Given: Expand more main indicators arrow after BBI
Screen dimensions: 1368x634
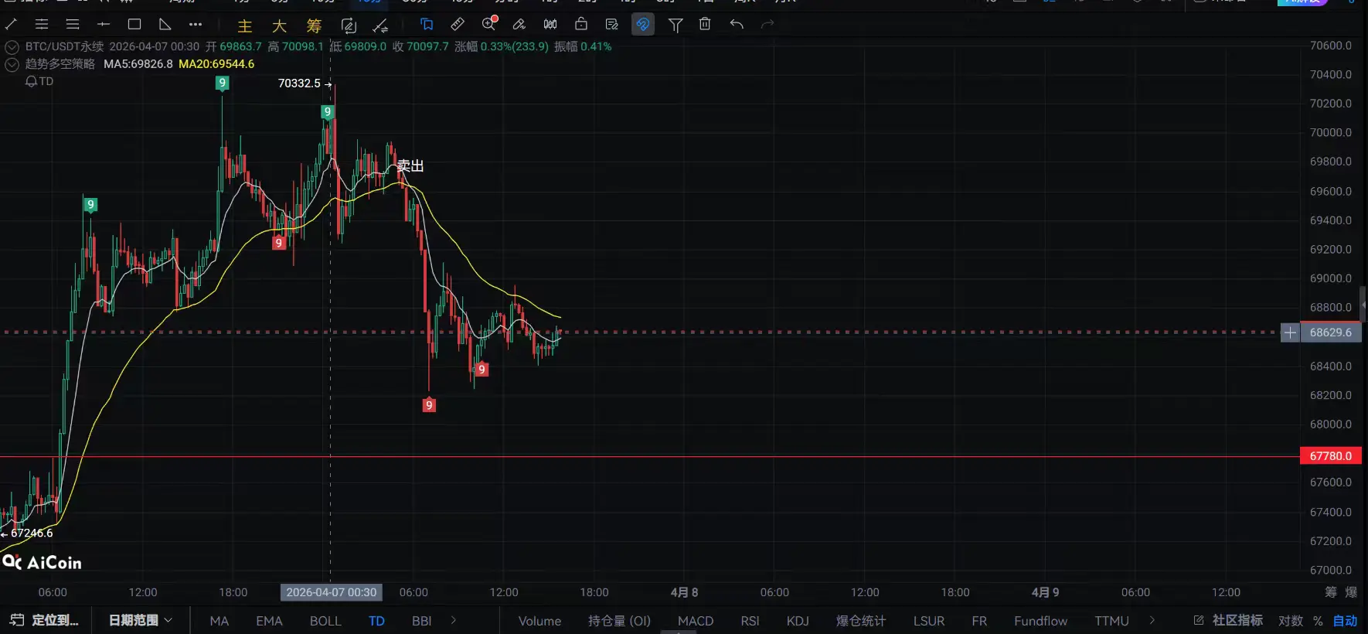Looking at the screenshot, I should (454, 620).
